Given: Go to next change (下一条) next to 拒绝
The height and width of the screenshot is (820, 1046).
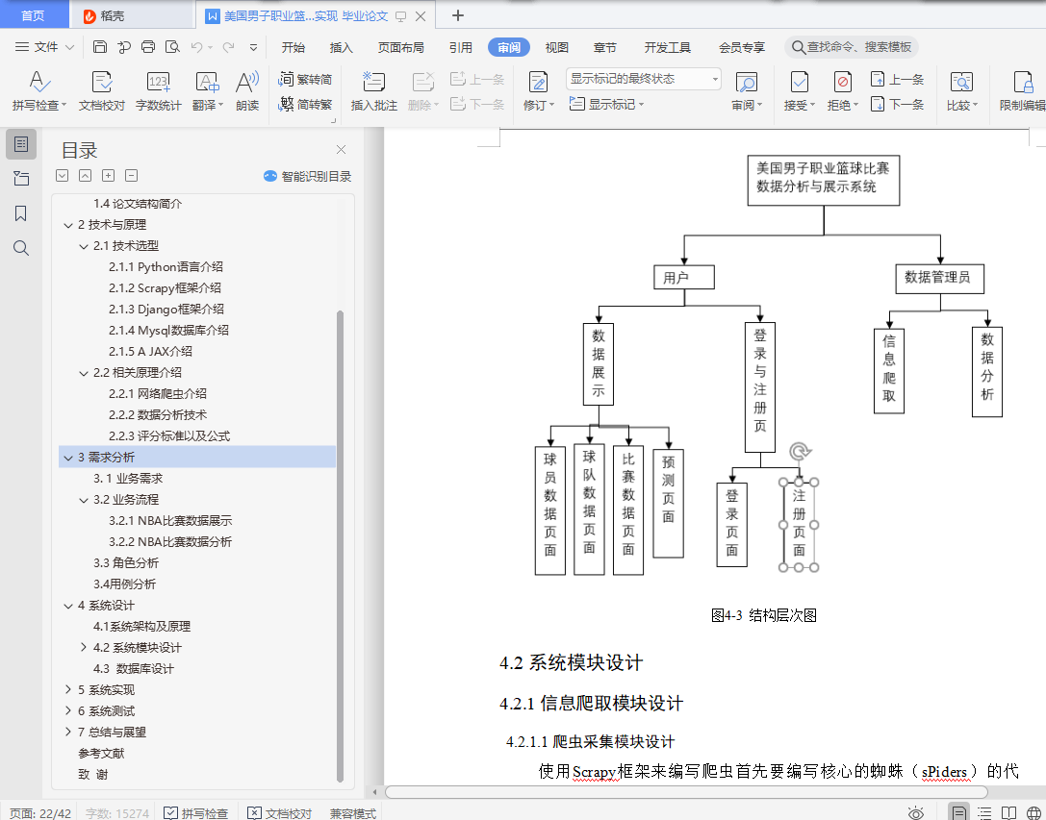Looking at the screenshot, I should click(897, 104).
